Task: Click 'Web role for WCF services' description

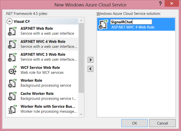Action: pyautogui.click(x=42, y=72)
